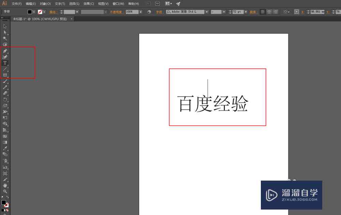Select the Pencil tool
341x215 pixels.
[x=5, y=87]
